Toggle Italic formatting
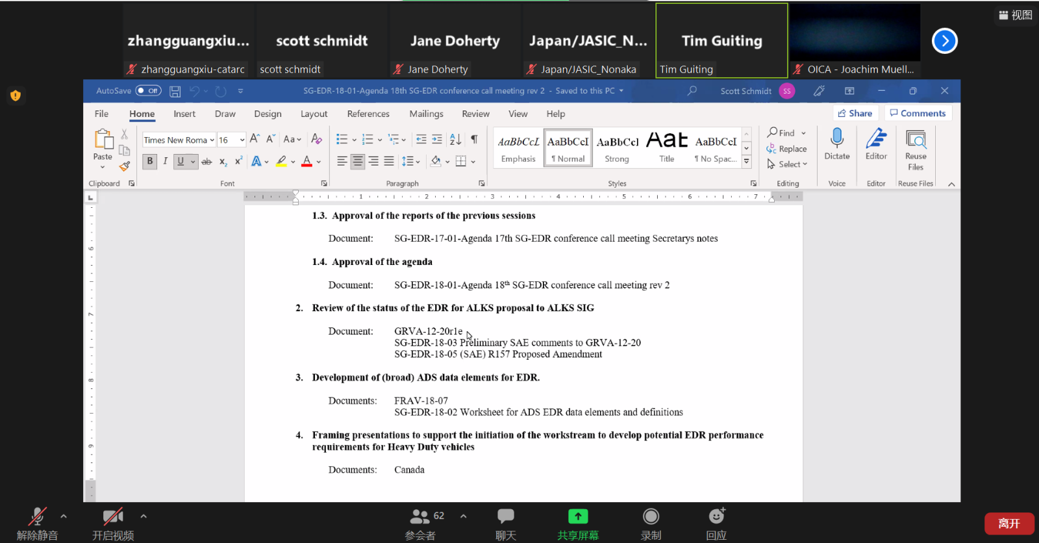This screenshot has width=1039, height=543. point(165,161)
